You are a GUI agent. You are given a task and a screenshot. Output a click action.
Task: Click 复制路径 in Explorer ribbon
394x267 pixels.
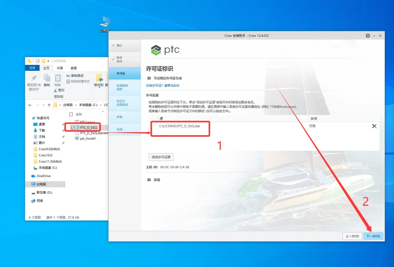tap(75, 76)
